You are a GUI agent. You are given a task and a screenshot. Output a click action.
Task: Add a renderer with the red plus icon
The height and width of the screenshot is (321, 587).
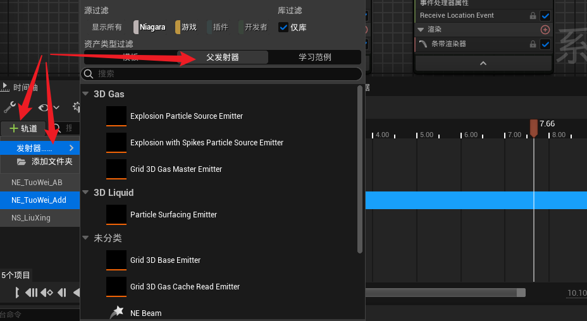[x=545, y=30]
